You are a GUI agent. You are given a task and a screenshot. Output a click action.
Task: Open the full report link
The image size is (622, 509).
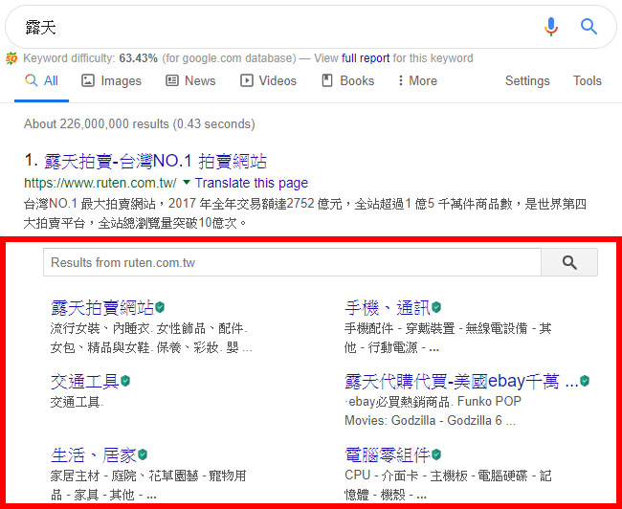(x=366, y=58)
